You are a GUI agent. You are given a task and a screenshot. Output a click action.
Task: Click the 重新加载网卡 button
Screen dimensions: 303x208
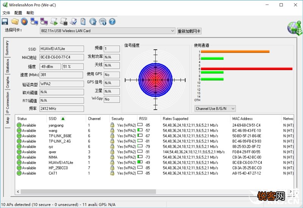click(189, 31)
